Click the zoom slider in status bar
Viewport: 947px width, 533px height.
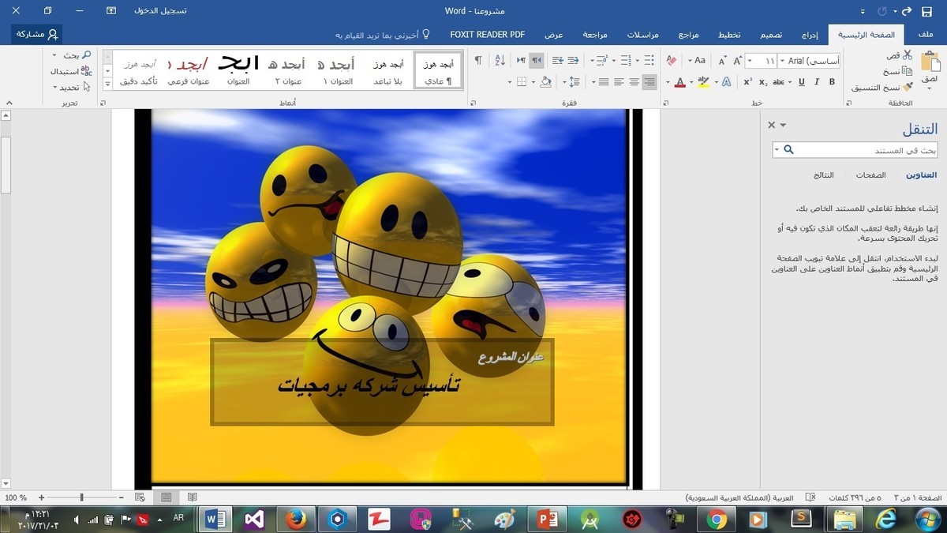pos(82,497)
